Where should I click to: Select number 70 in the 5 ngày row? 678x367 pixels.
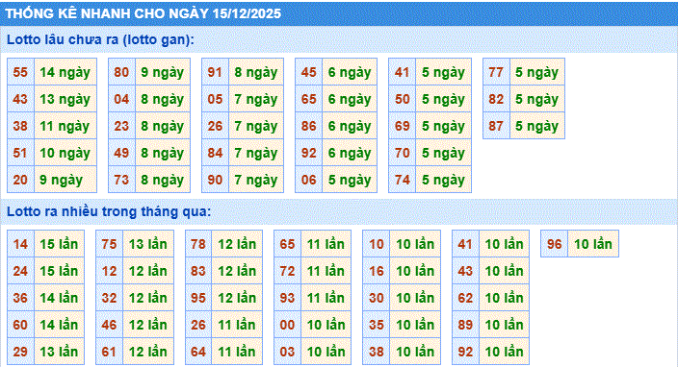(x=403, y=153)
